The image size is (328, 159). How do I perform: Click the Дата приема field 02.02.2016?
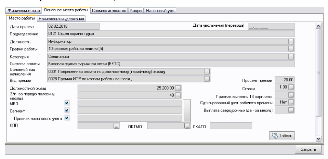pyautogui.click(x=73, y=26)
